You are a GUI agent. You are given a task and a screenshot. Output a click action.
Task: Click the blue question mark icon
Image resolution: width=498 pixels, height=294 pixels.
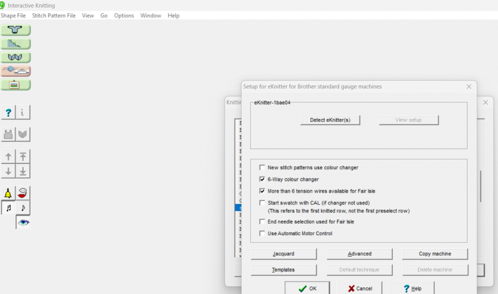[x=8, y=113]
